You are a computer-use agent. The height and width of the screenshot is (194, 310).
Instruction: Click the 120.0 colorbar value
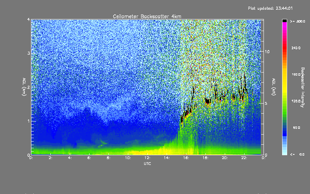pyautogui.click(x=296, y=101)
